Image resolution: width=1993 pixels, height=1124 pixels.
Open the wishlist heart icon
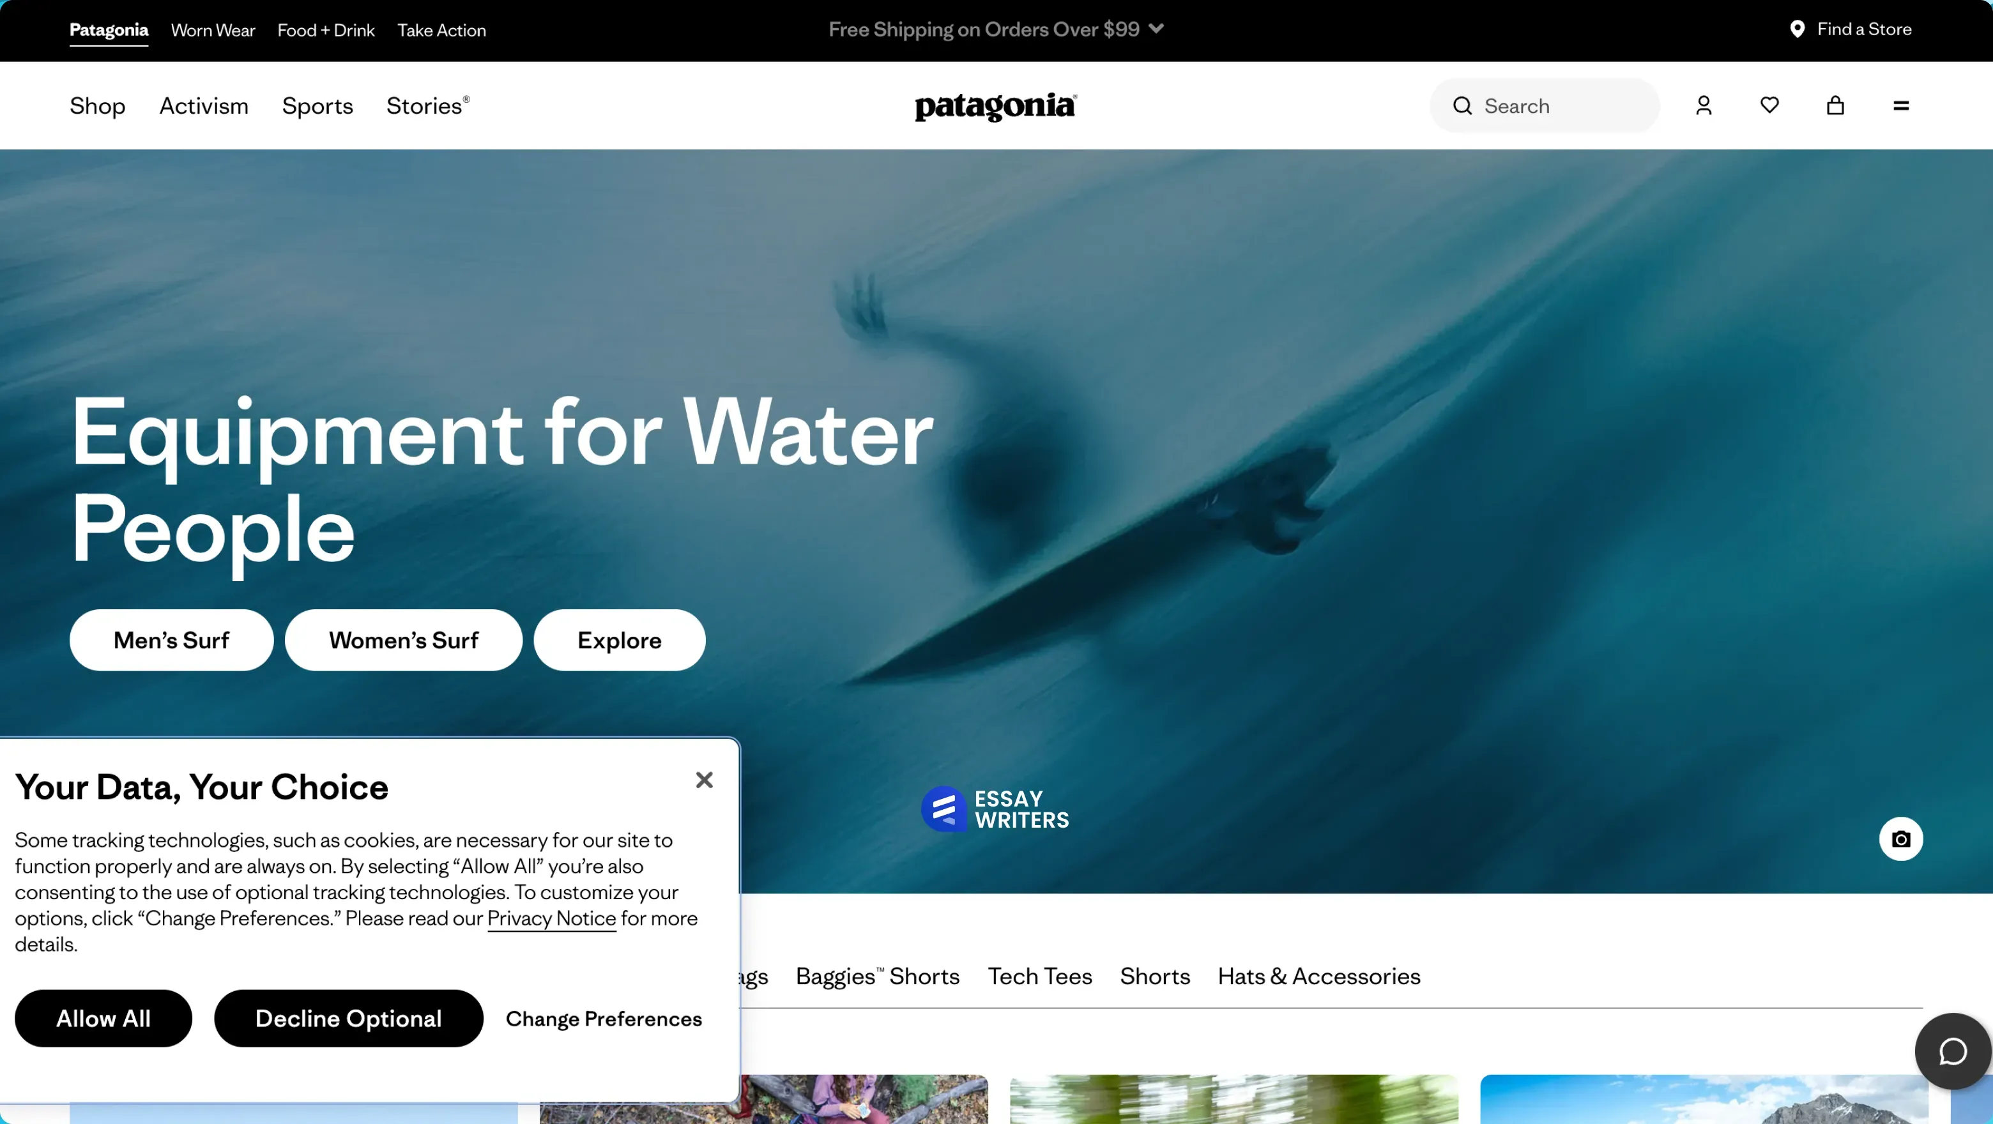pyautogui.click(x=1769, y=105)
